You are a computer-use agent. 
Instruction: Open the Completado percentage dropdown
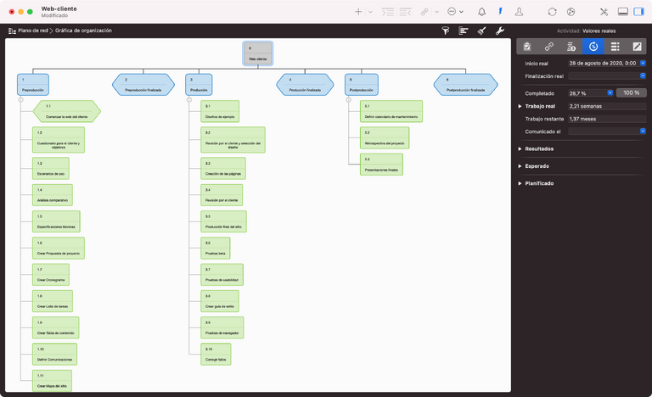pos(609,92)
